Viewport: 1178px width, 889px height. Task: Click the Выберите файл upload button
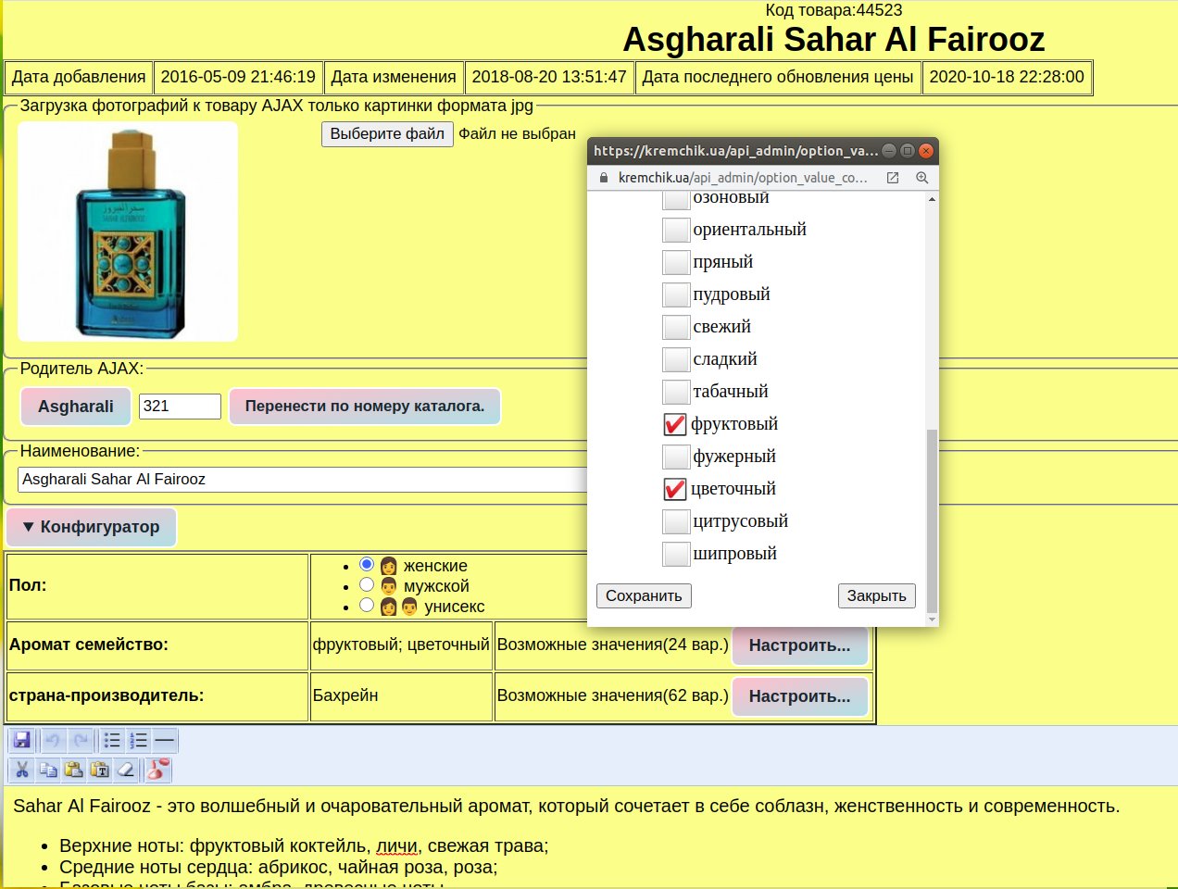387,134
